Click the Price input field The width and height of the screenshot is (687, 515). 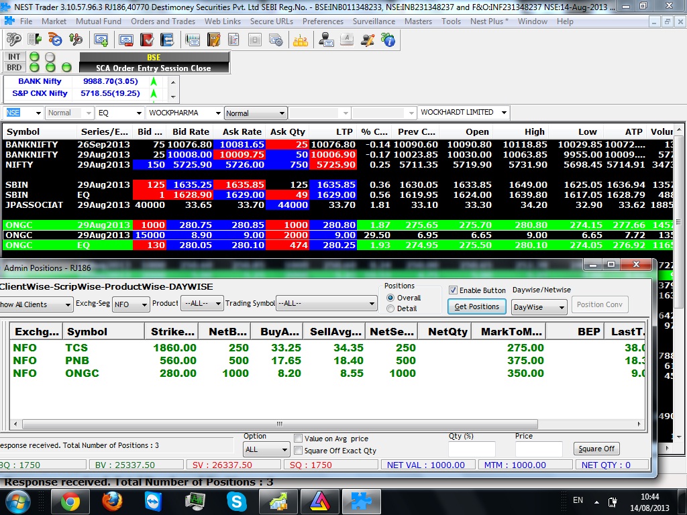539,449
